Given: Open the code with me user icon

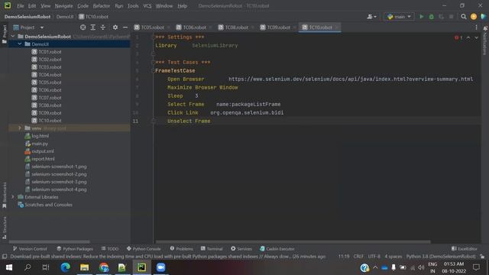Looking at the screenshot, I should (371, 17).
